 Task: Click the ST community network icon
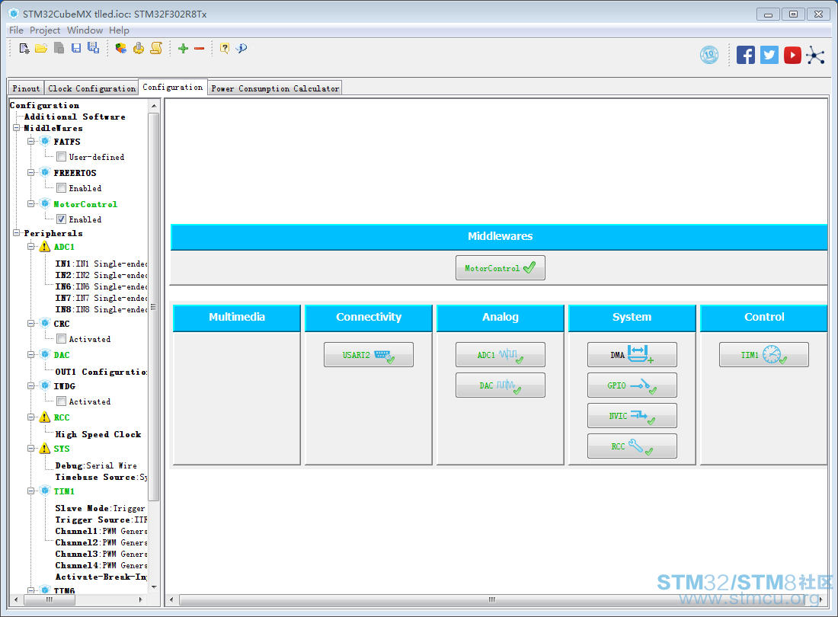(x=816, y=55)
